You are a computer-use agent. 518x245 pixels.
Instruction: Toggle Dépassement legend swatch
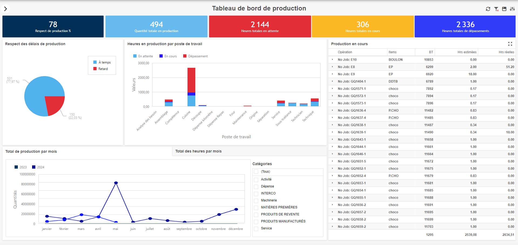point(185,56)
